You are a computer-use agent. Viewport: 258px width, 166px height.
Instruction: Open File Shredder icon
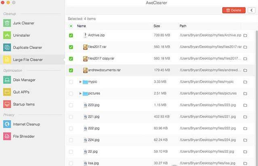[7, 136]
